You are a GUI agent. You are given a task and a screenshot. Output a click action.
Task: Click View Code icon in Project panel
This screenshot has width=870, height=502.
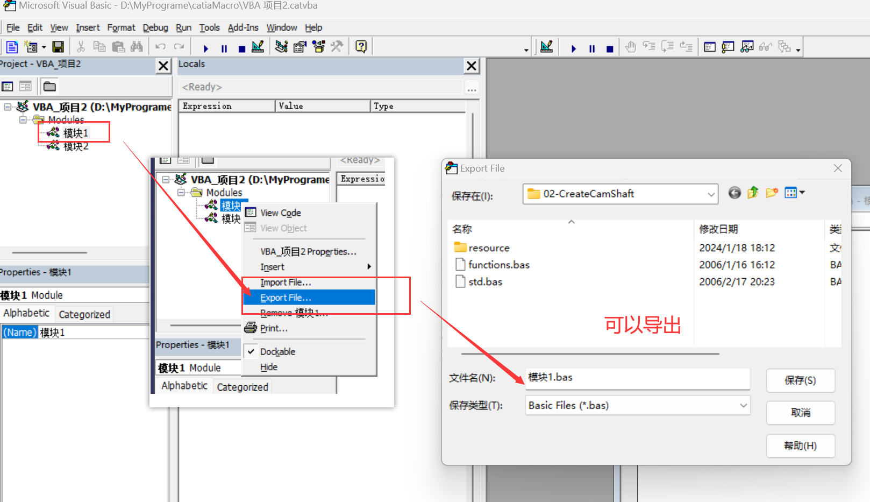pos(8,86)
